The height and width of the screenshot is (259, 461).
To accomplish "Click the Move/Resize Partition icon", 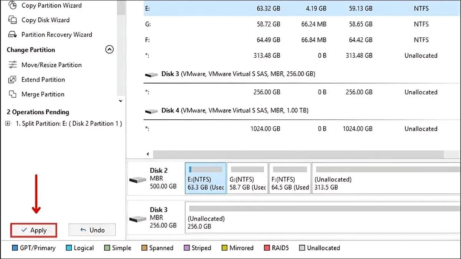I will (x=13, y=65).
